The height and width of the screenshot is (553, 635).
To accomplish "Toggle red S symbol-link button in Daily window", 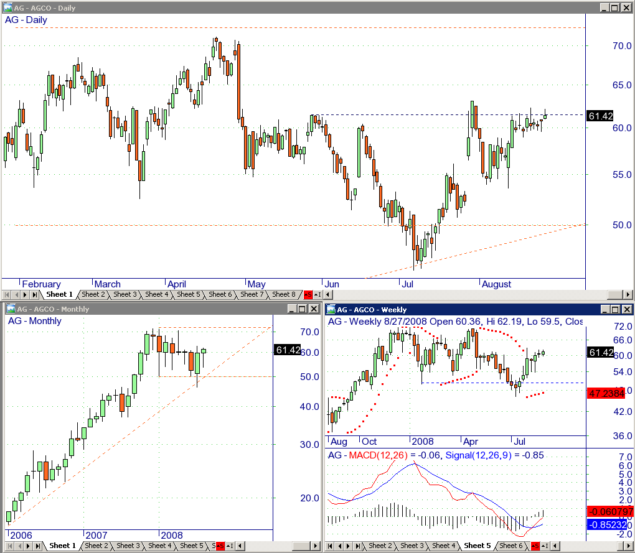I will (308, 294).
